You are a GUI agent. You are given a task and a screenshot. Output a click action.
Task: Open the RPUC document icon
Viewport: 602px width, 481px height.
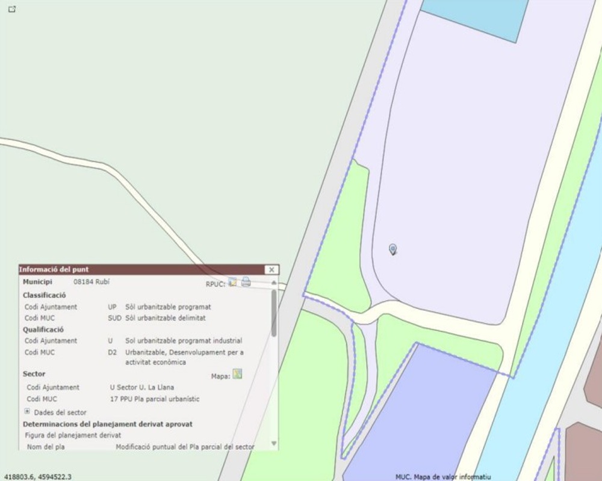click(x=232, y=282)
